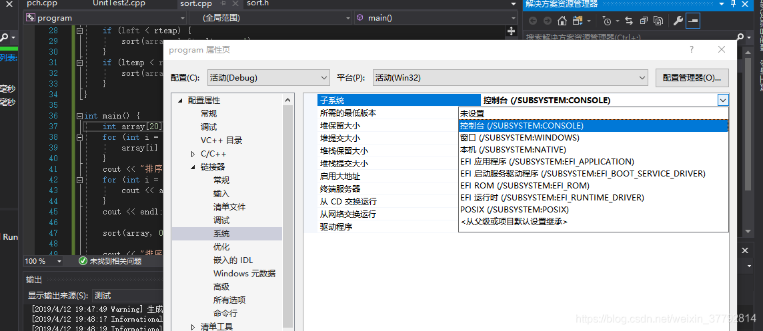The height and width of the screenshot is (331, 763).
Task: Click the Solution Explorer search magnifier icon
Action: click(x=740, y=37)
